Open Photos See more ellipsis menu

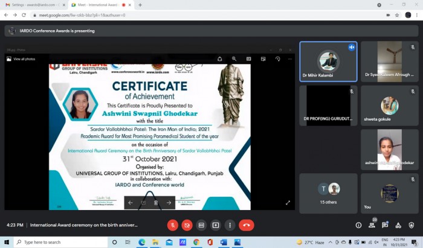click(290, 59)
